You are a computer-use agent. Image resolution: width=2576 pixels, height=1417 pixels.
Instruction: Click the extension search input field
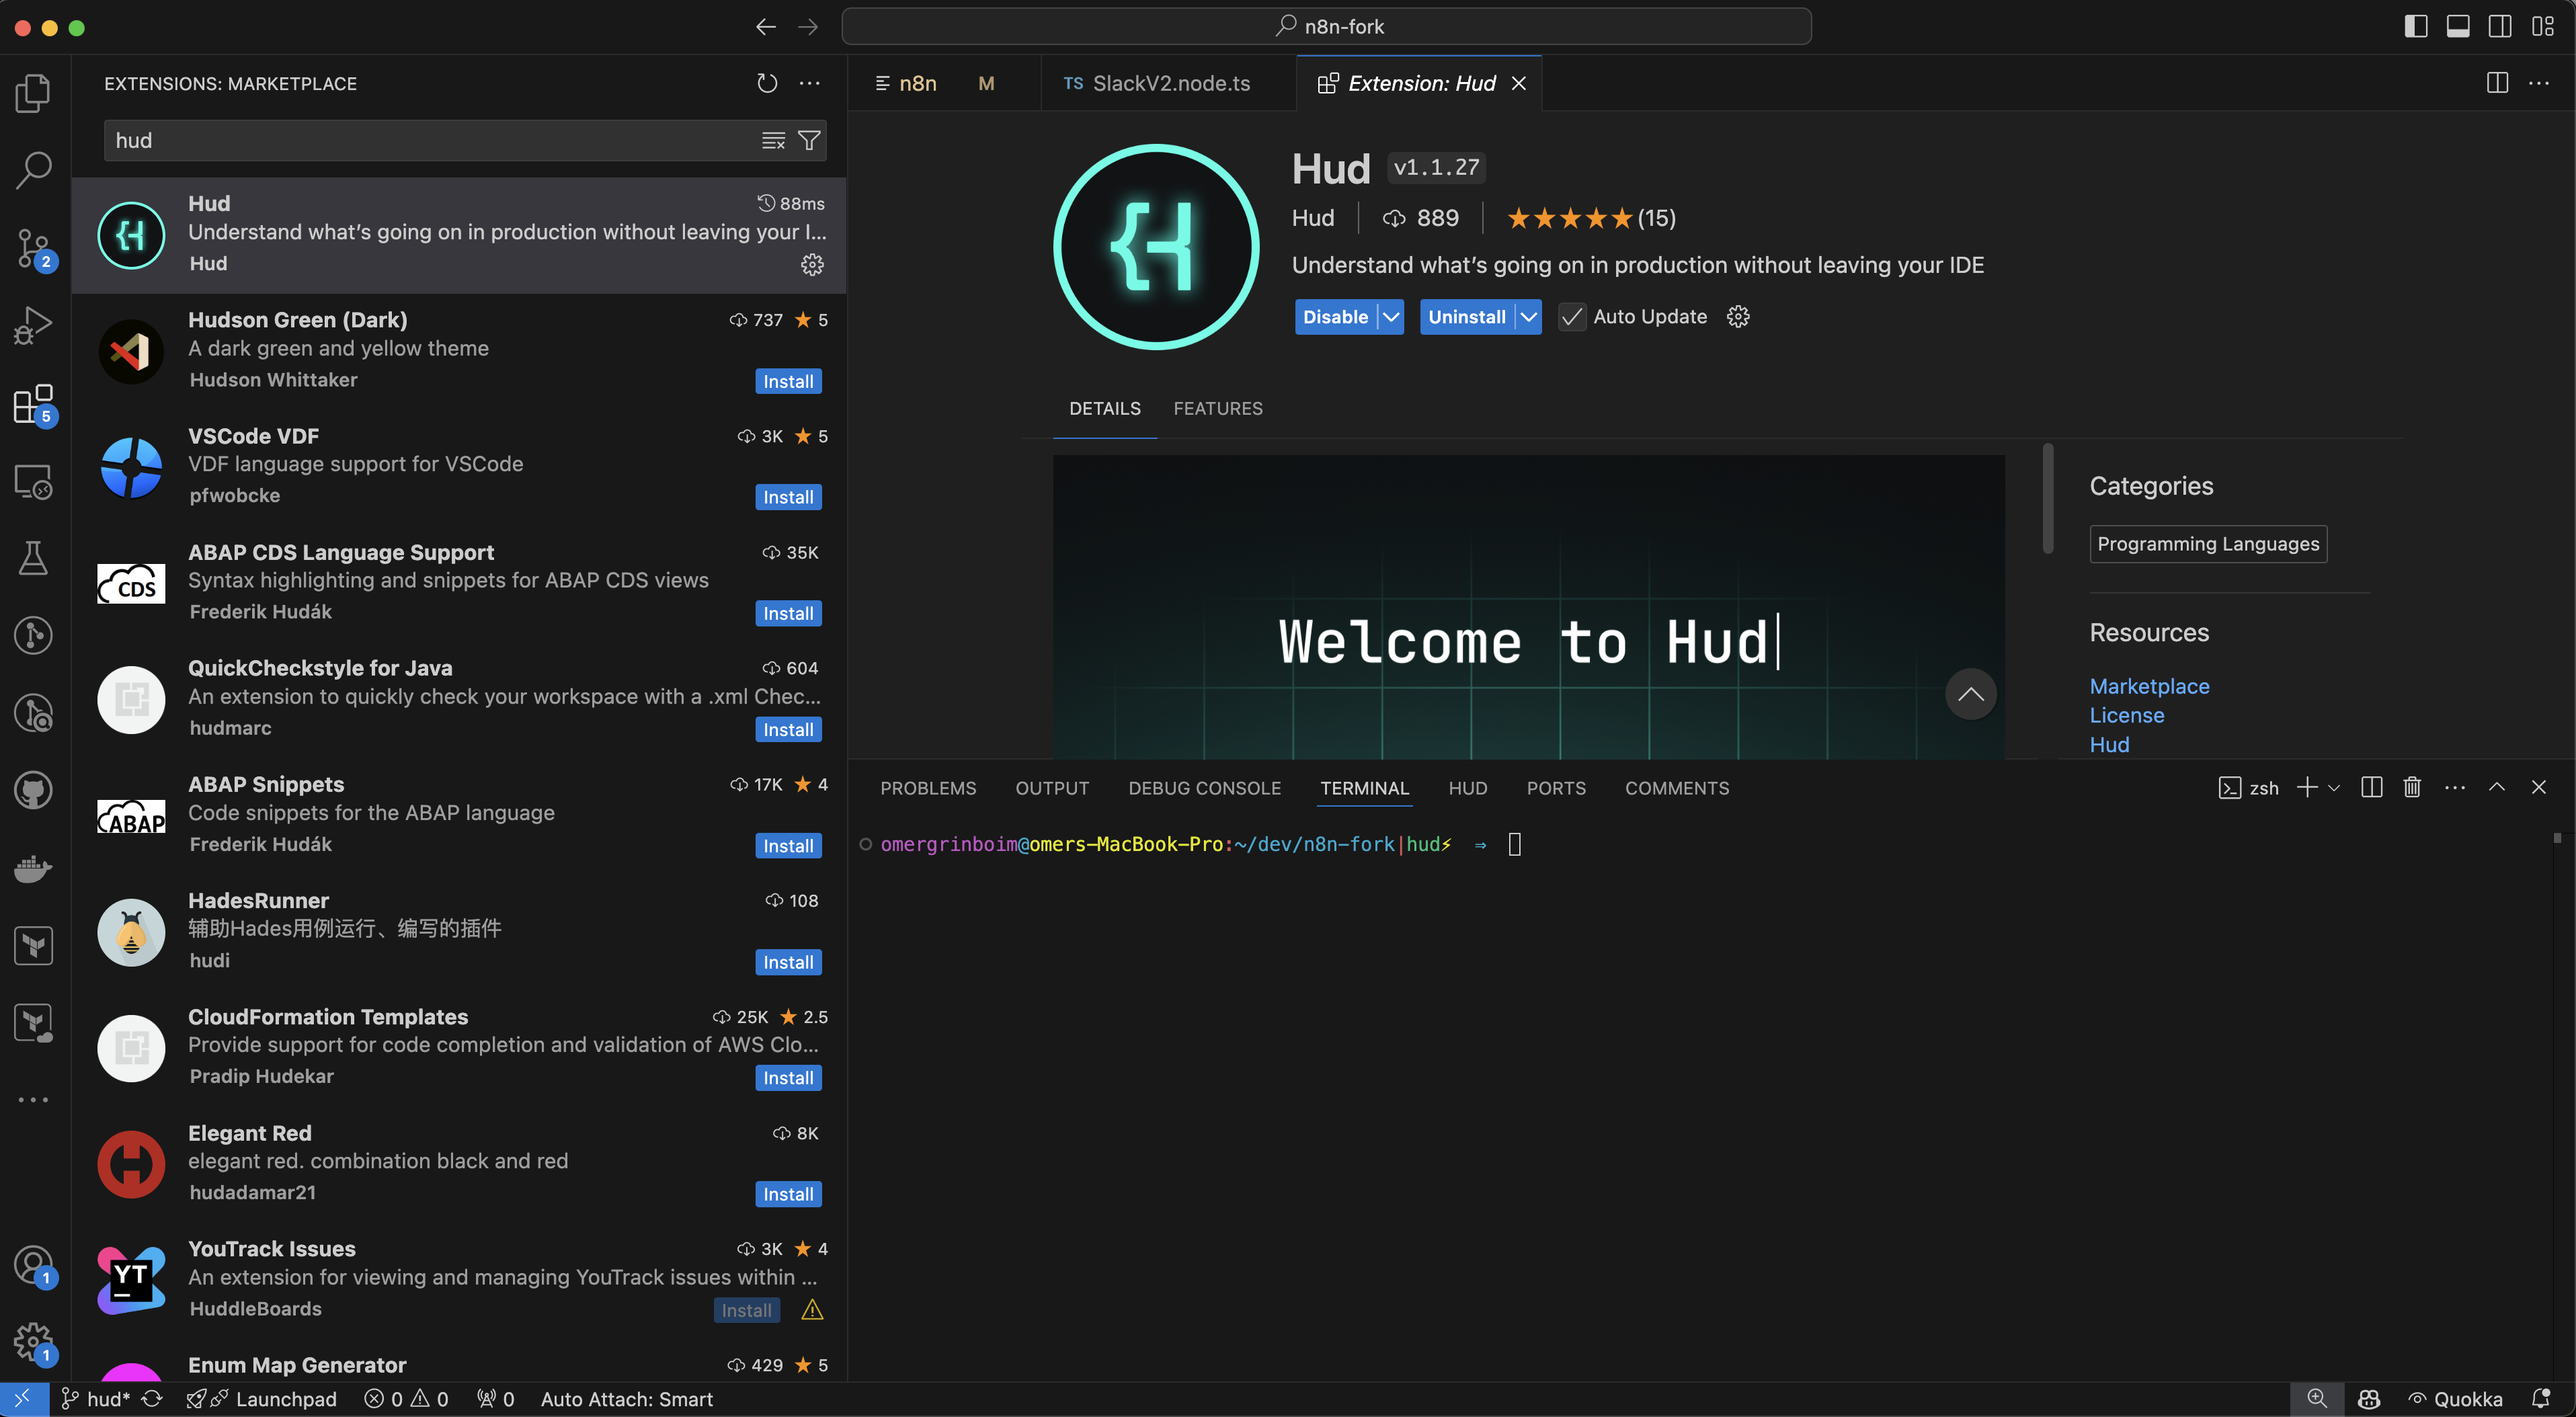pyautogui.click(x=430, y=141)
